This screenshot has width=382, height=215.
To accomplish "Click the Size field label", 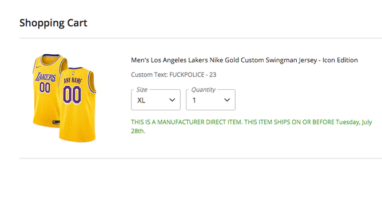I will coord(142,90).
